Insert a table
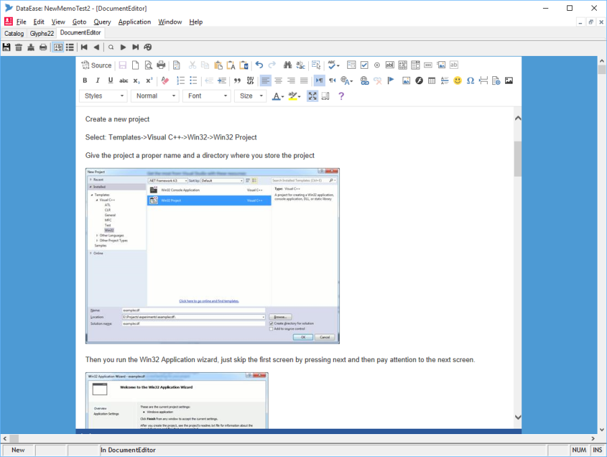This screenshot has width=607, height=457. click(432, 80)
